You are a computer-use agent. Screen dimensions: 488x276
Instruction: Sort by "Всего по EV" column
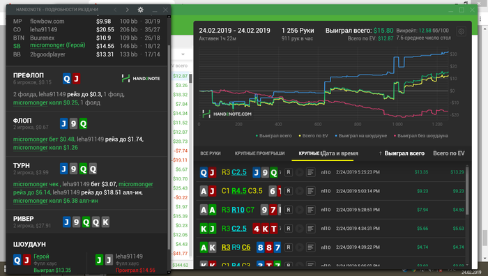449,153
